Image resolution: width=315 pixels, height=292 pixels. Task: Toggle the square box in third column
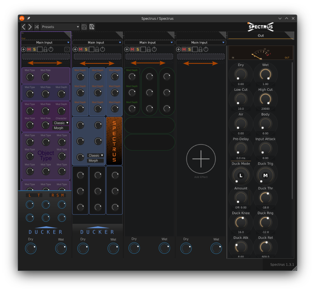pyautogui.click(x=143, y=50)
